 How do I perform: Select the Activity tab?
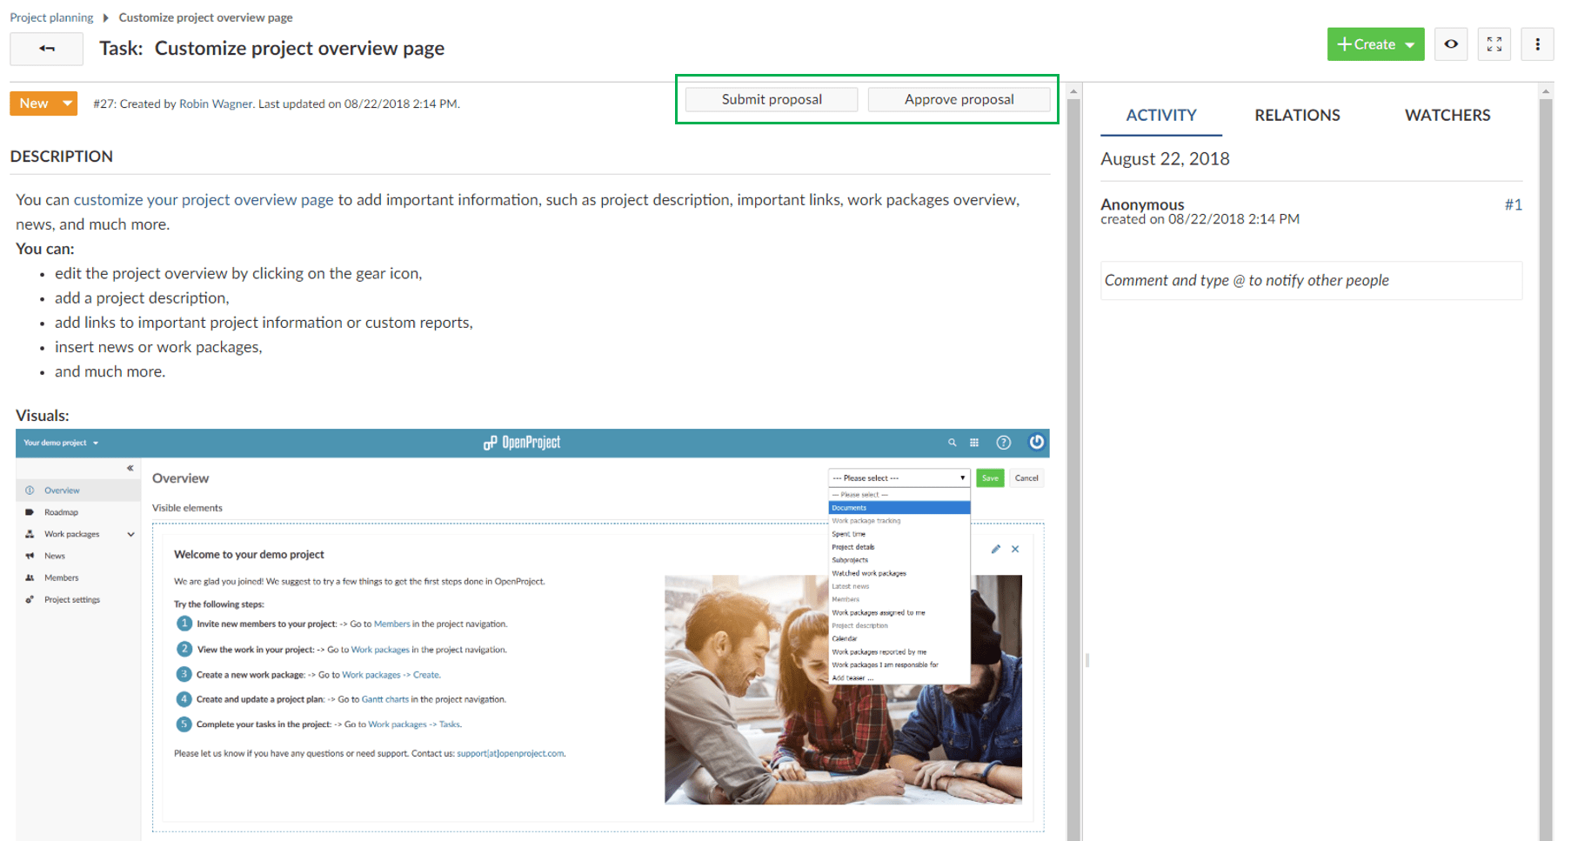1160,116
